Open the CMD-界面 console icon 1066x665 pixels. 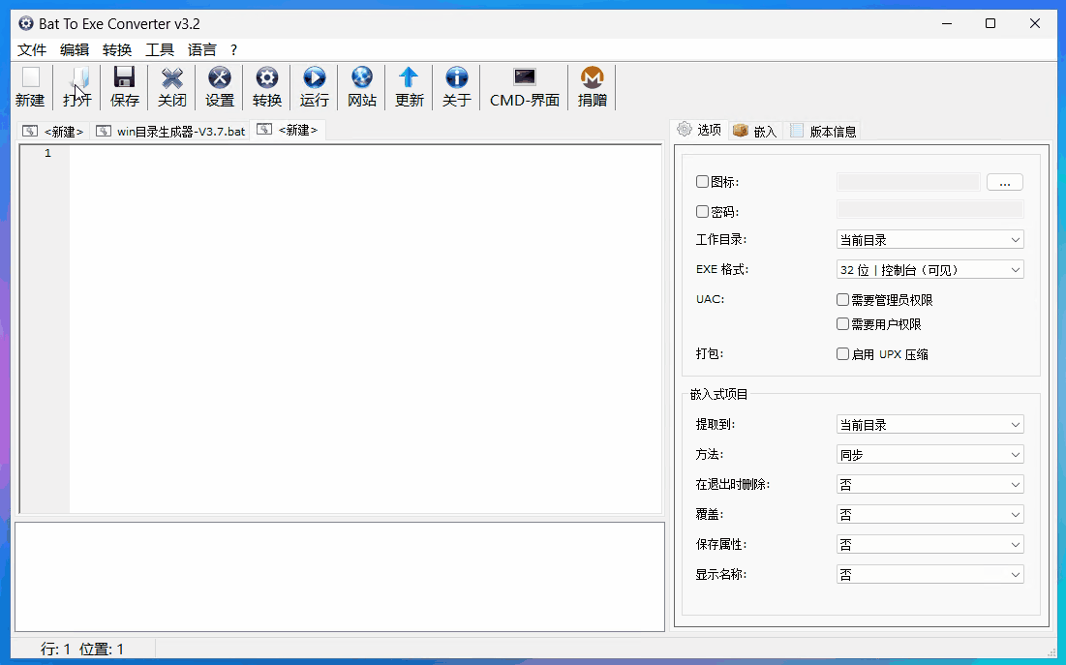click(x=524, y=76)
